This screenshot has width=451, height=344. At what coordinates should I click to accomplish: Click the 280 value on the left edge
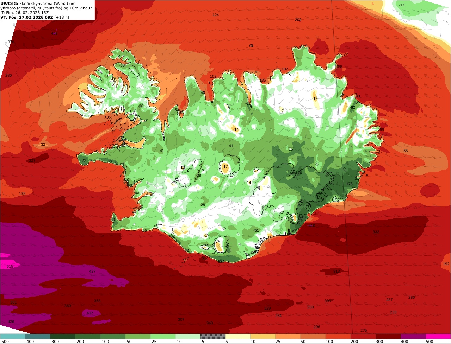(x=8, y=75)
